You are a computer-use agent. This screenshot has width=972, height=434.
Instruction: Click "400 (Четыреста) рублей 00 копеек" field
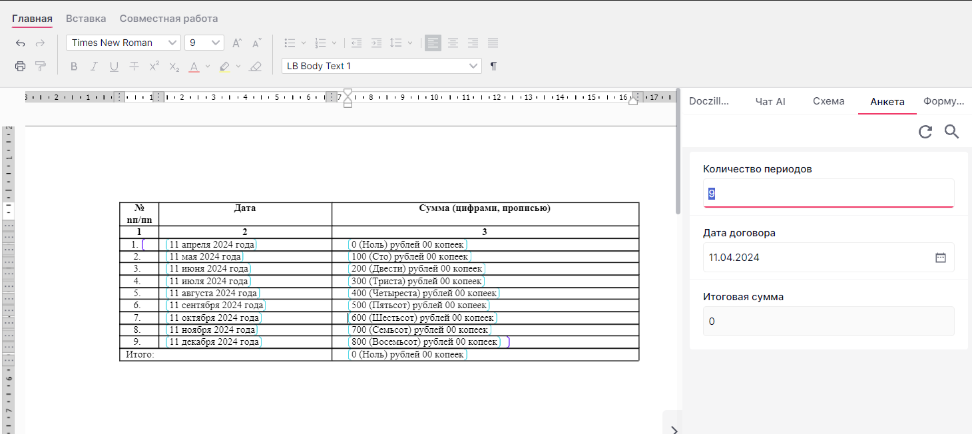tap(423, 294)
